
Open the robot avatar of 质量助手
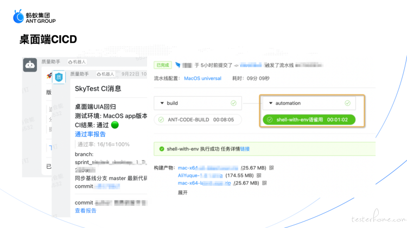[x=30, y=65]
